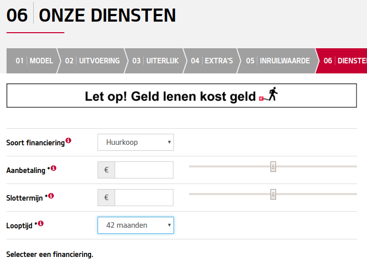Focus the Slottermijn amount input field
This screenshot has width=367, height=269.
tap(144, 198)
